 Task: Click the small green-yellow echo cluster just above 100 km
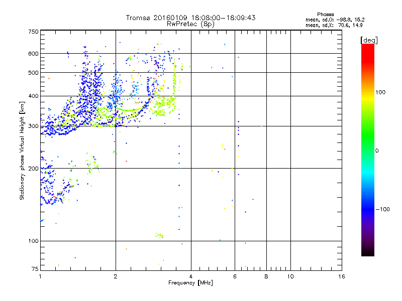159,235
